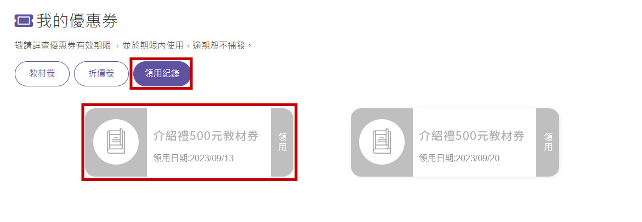Click the 敬請詳查優惠券有效期限 notice text
642x222 pixels.
click(63, 45)
